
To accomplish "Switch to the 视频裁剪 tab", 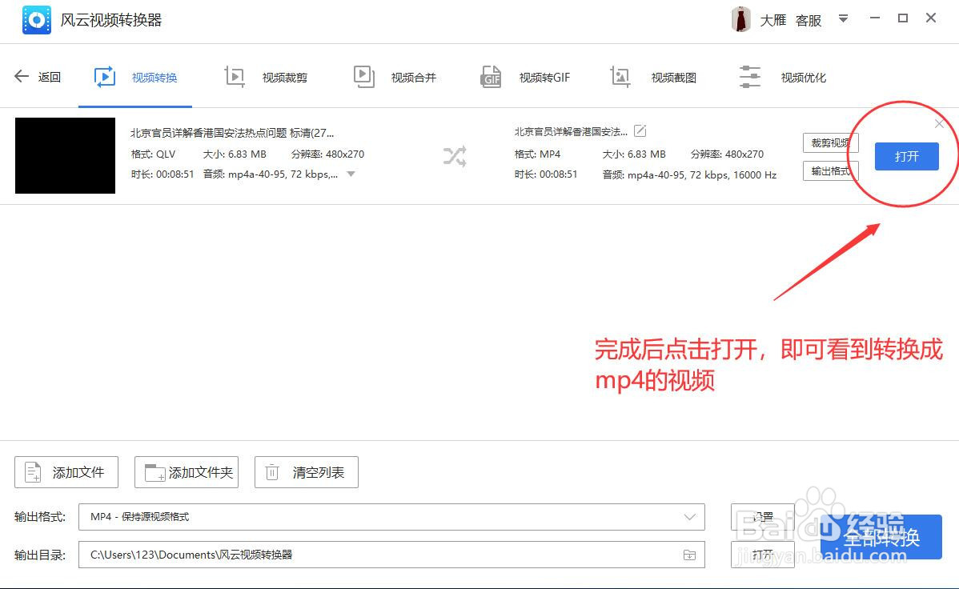I will 266,78.
